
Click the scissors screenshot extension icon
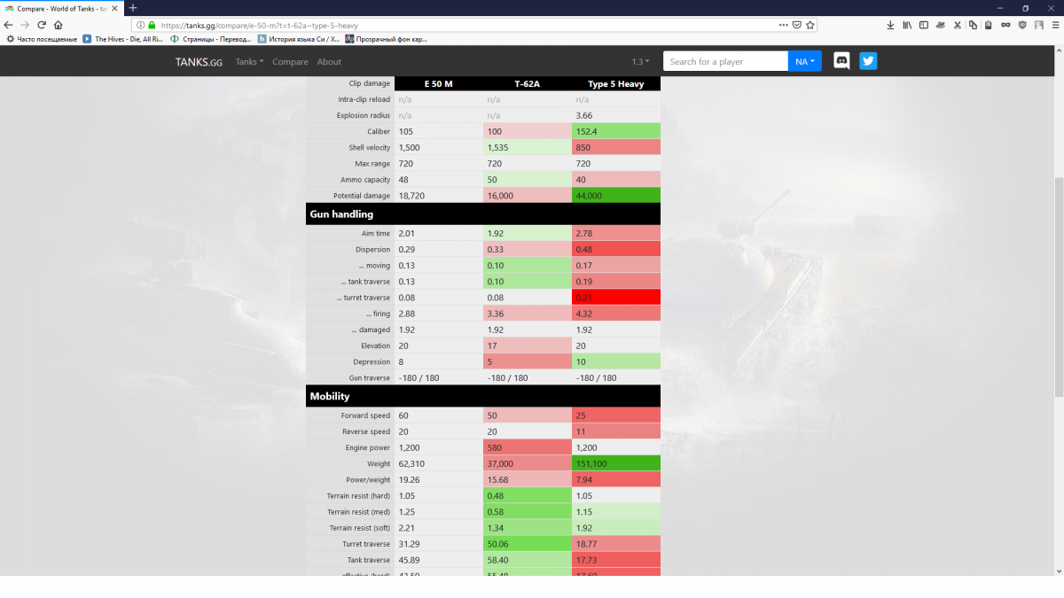coord(958,25)
